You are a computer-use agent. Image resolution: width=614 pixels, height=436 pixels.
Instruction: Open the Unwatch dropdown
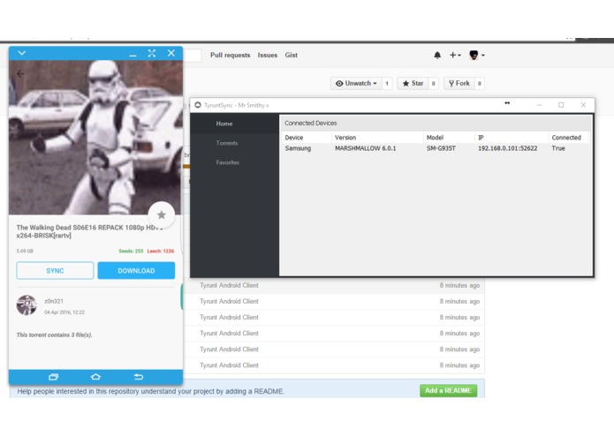(x=356, y=83)
